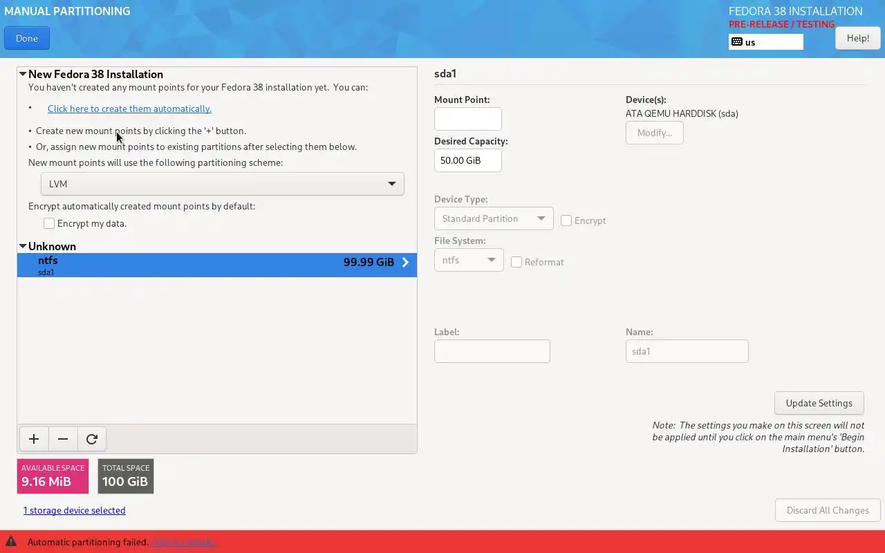Click link to create mount points automatically
This screenshot has width=885, height=553.
click(x=129, y=109)
